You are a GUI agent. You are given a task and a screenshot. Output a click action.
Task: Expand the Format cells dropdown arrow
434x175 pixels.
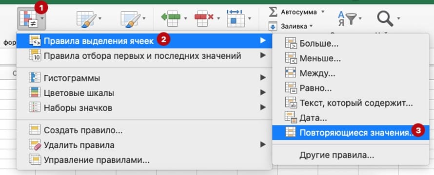click(x=250, y=18)
